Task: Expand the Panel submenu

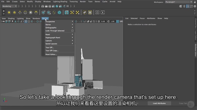Action: tap(59, 34)
